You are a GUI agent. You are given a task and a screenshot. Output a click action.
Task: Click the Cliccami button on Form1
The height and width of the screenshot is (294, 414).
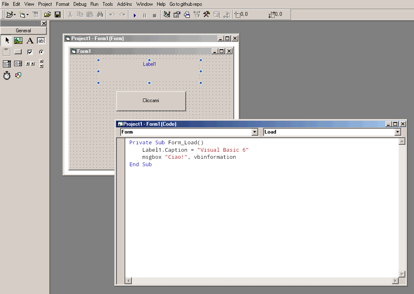[151, 101]
